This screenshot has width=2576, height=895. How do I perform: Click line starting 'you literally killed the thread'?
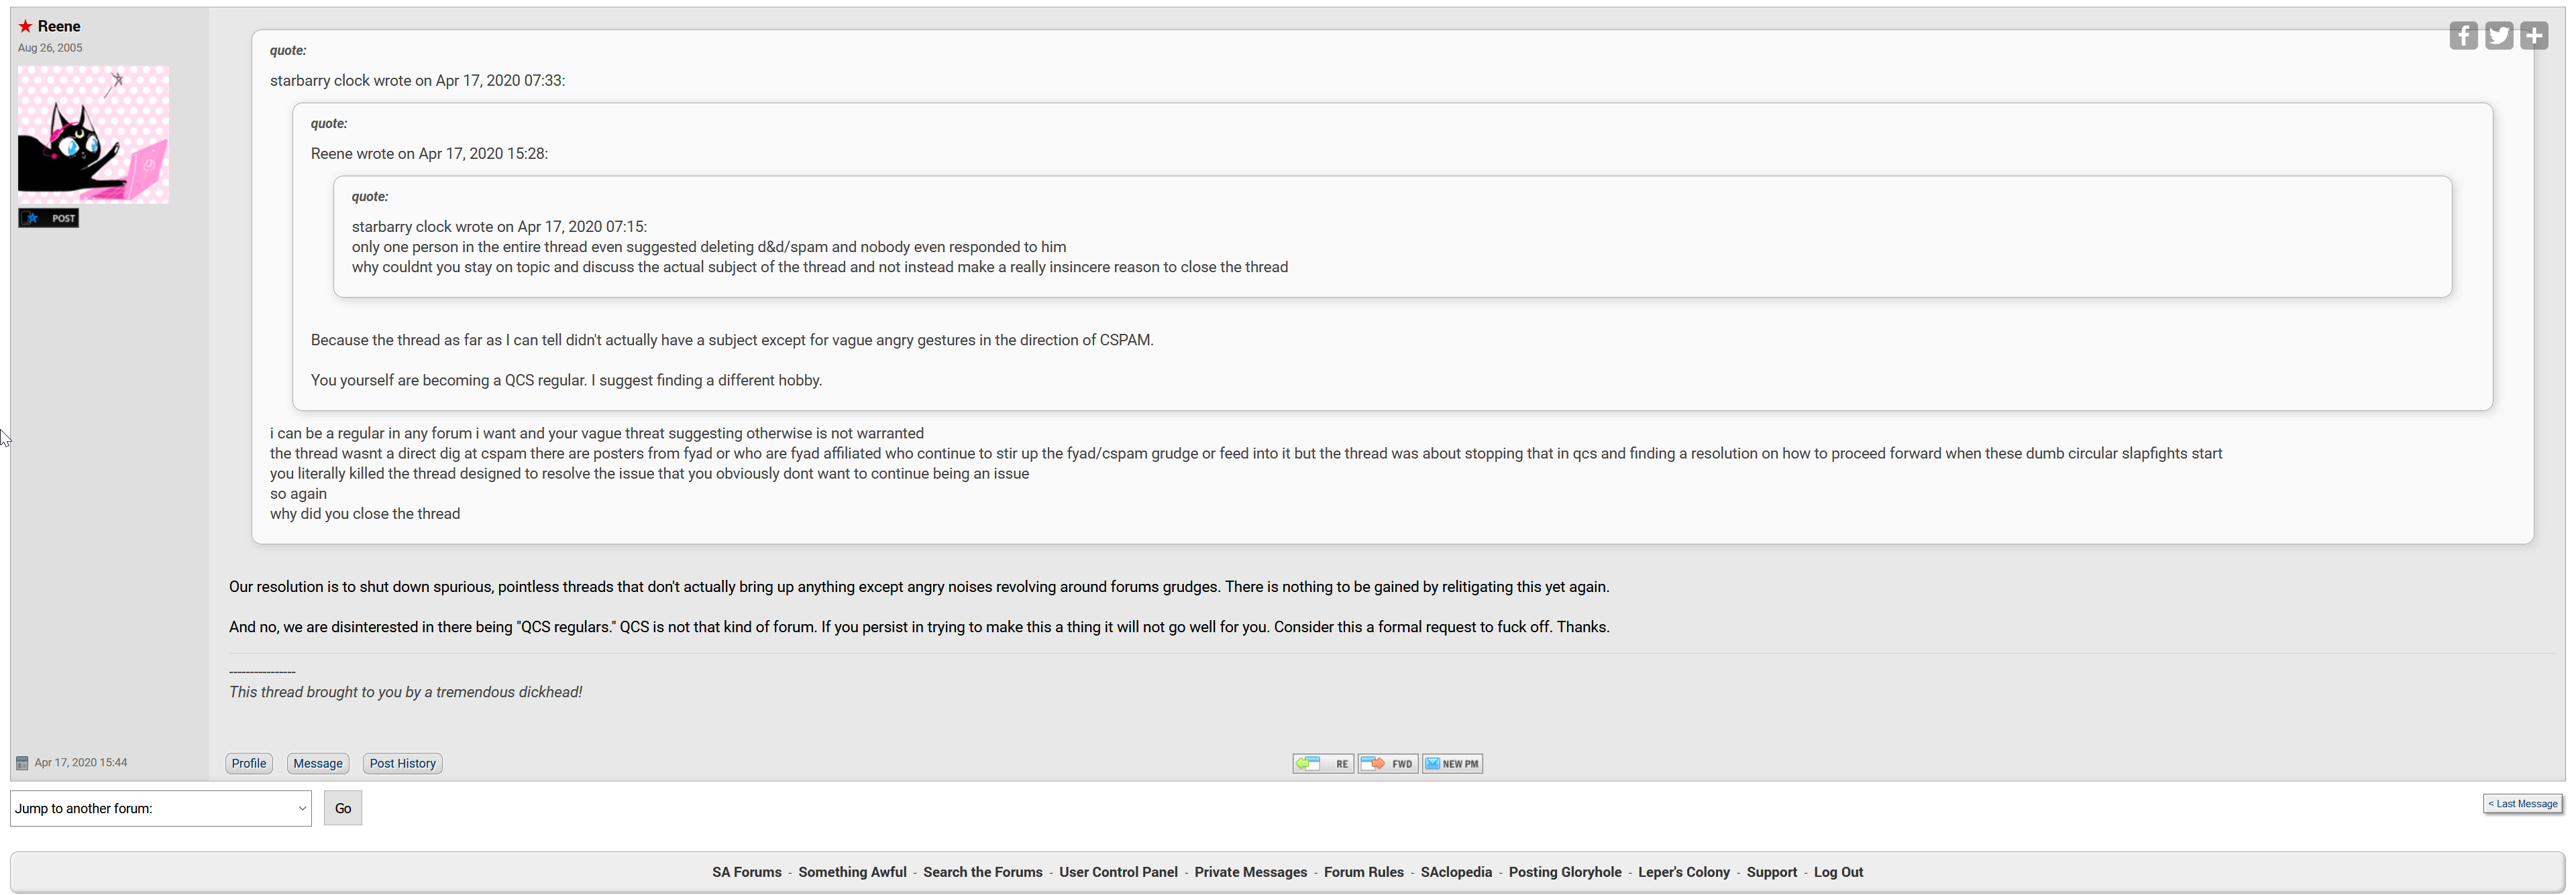[649, 473]
